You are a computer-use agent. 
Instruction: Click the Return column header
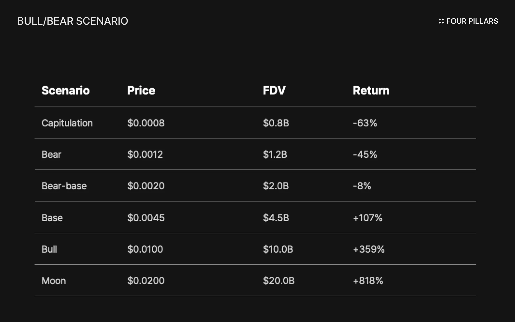tap(371, 90)
